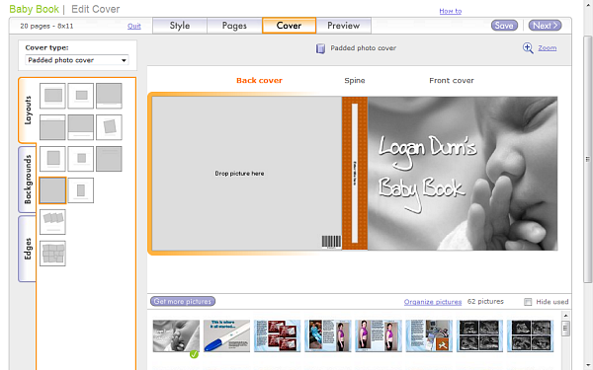The height and width of the screenshot is (370, 593).
Task: Select the small portrait photo layout
Action: tap(81, 190)
